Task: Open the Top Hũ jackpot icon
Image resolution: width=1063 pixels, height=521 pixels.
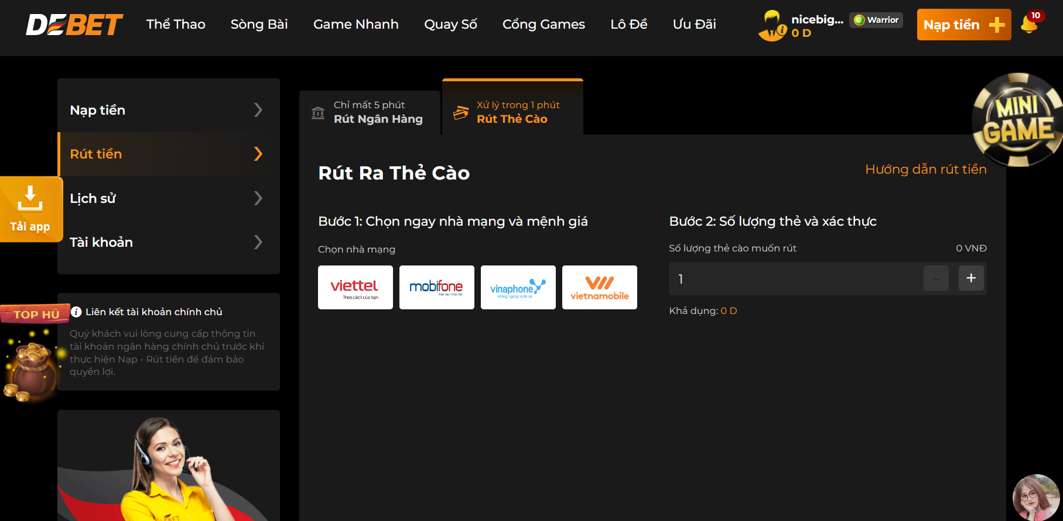Action: click(x=34, y=353)
